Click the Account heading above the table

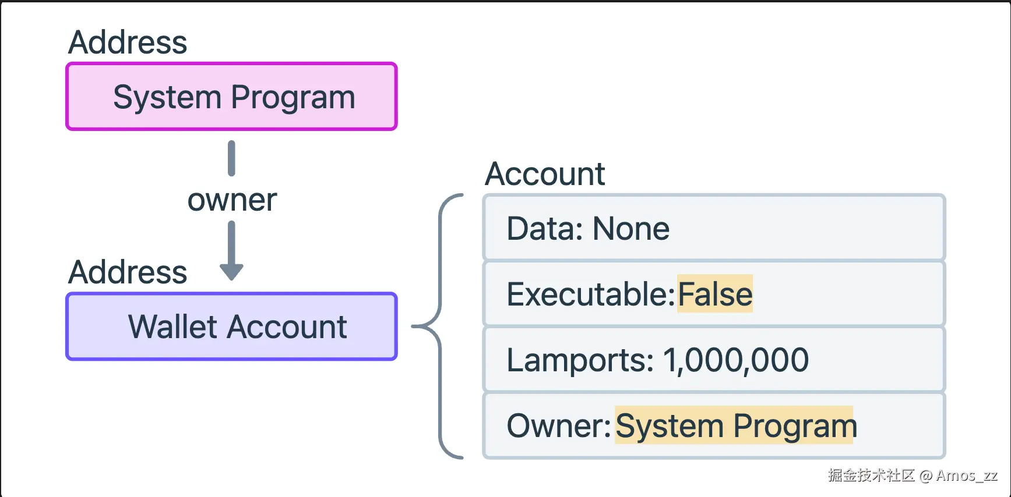tap(545, 173)
